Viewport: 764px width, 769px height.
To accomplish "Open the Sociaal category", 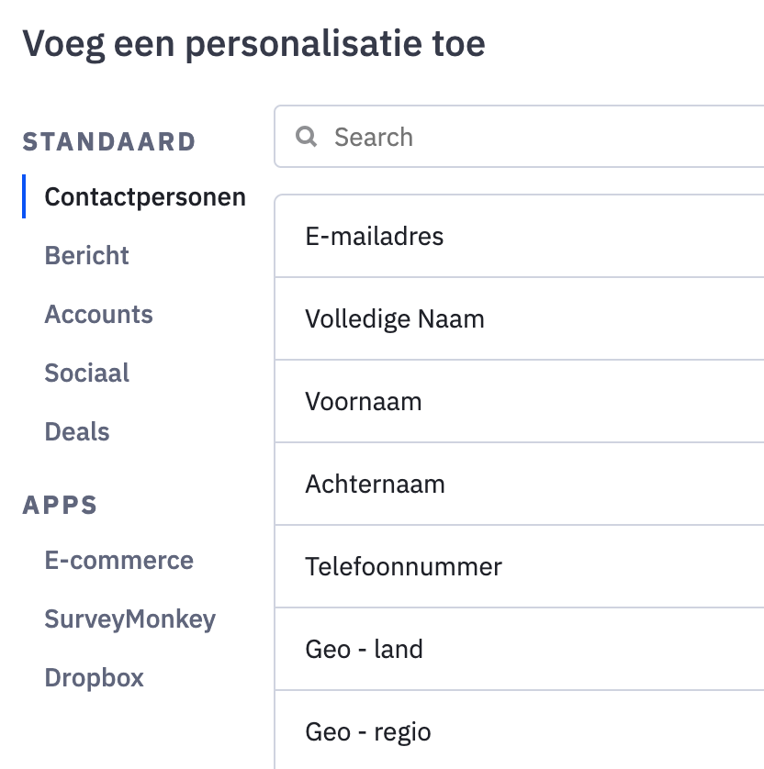I will pyautogui.click(x=87, y=373).
